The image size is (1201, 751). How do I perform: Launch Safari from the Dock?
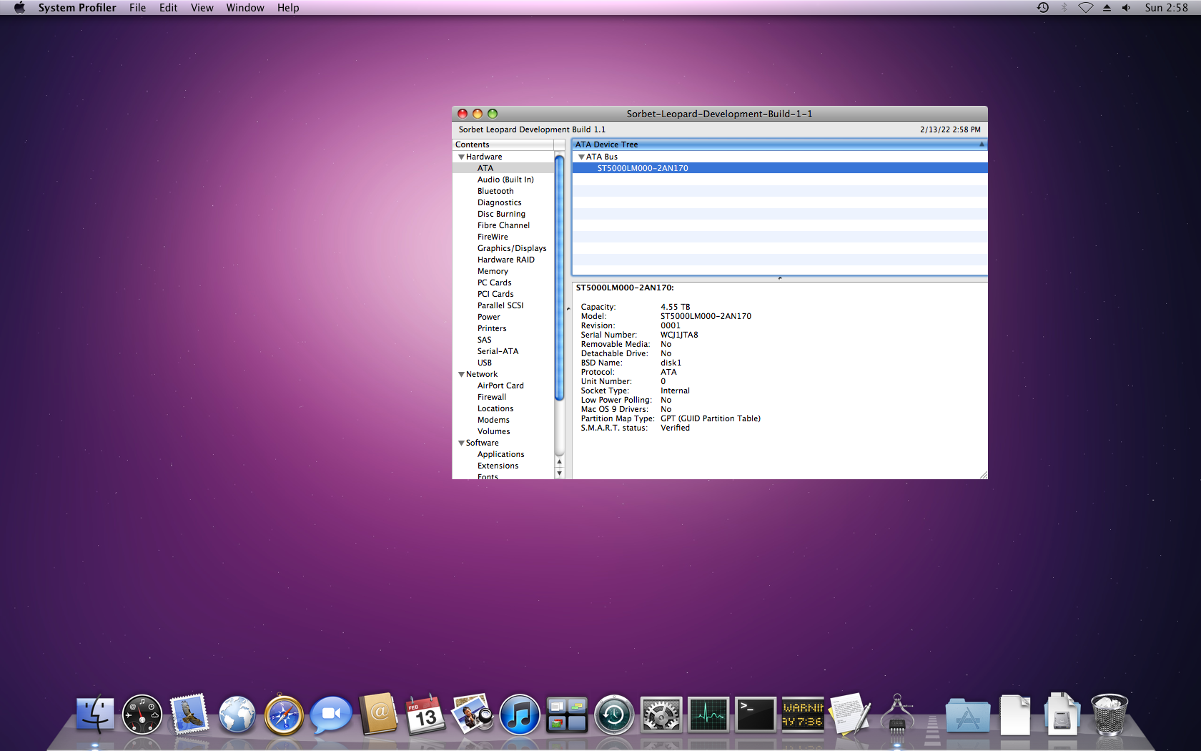pyautogui.click(x=284, y=715)
